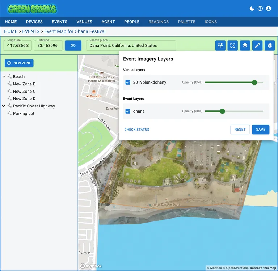Toggle dark mode moon icon
Viewport: 278px width, 271px height.
point(252,9)
